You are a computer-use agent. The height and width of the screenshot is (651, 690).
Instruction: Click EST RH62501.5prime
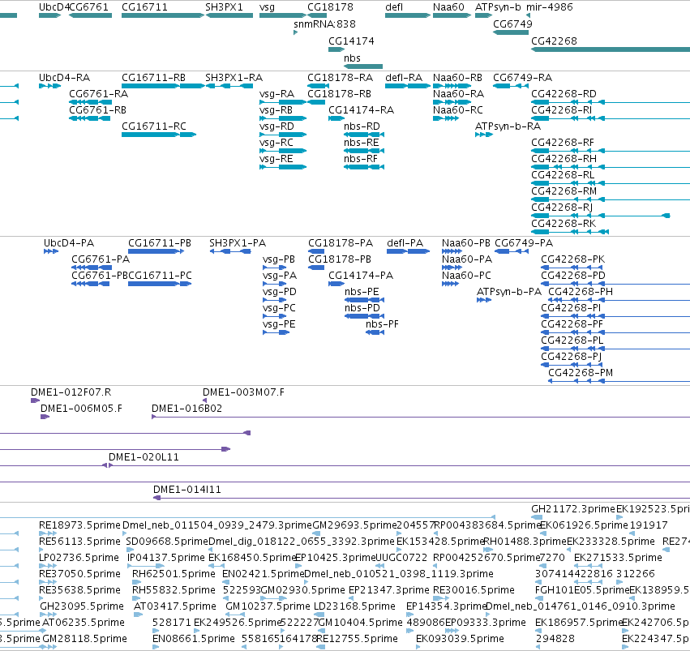click(x=174, y=574)
